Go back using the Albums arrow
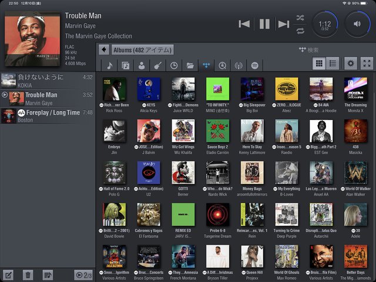 (104, 50)
